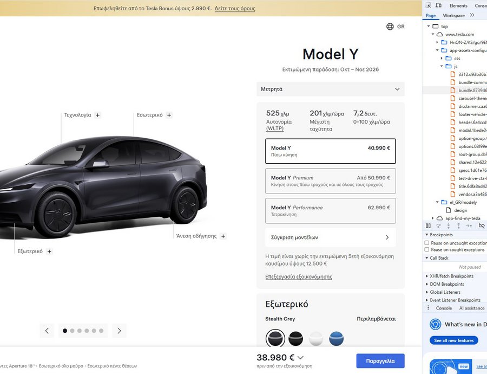This screenshot has height=374, width=487.
Task: Switch to the Workspace tab
Action: point(454,16)
